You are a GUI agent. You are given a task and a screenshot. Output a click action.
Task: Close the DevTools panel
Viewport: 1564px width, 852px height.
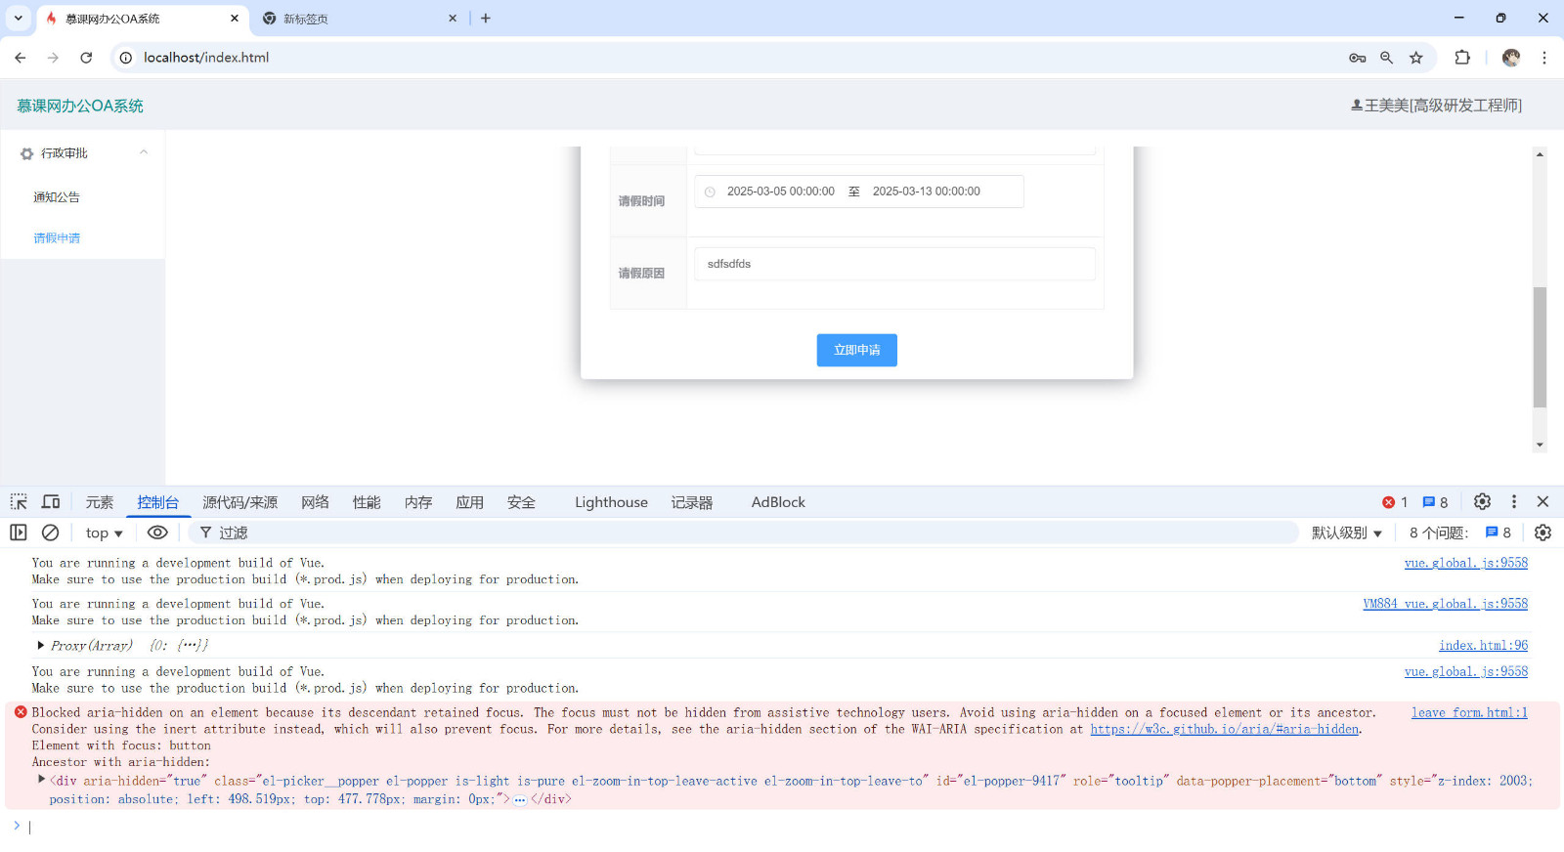tap(1542, 501)
